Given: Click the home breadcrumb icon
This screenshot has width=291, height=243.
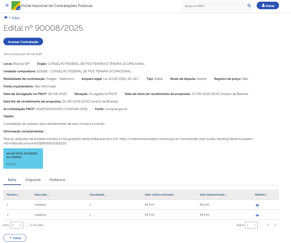Looking at the screenshot, I should (6, 17).
